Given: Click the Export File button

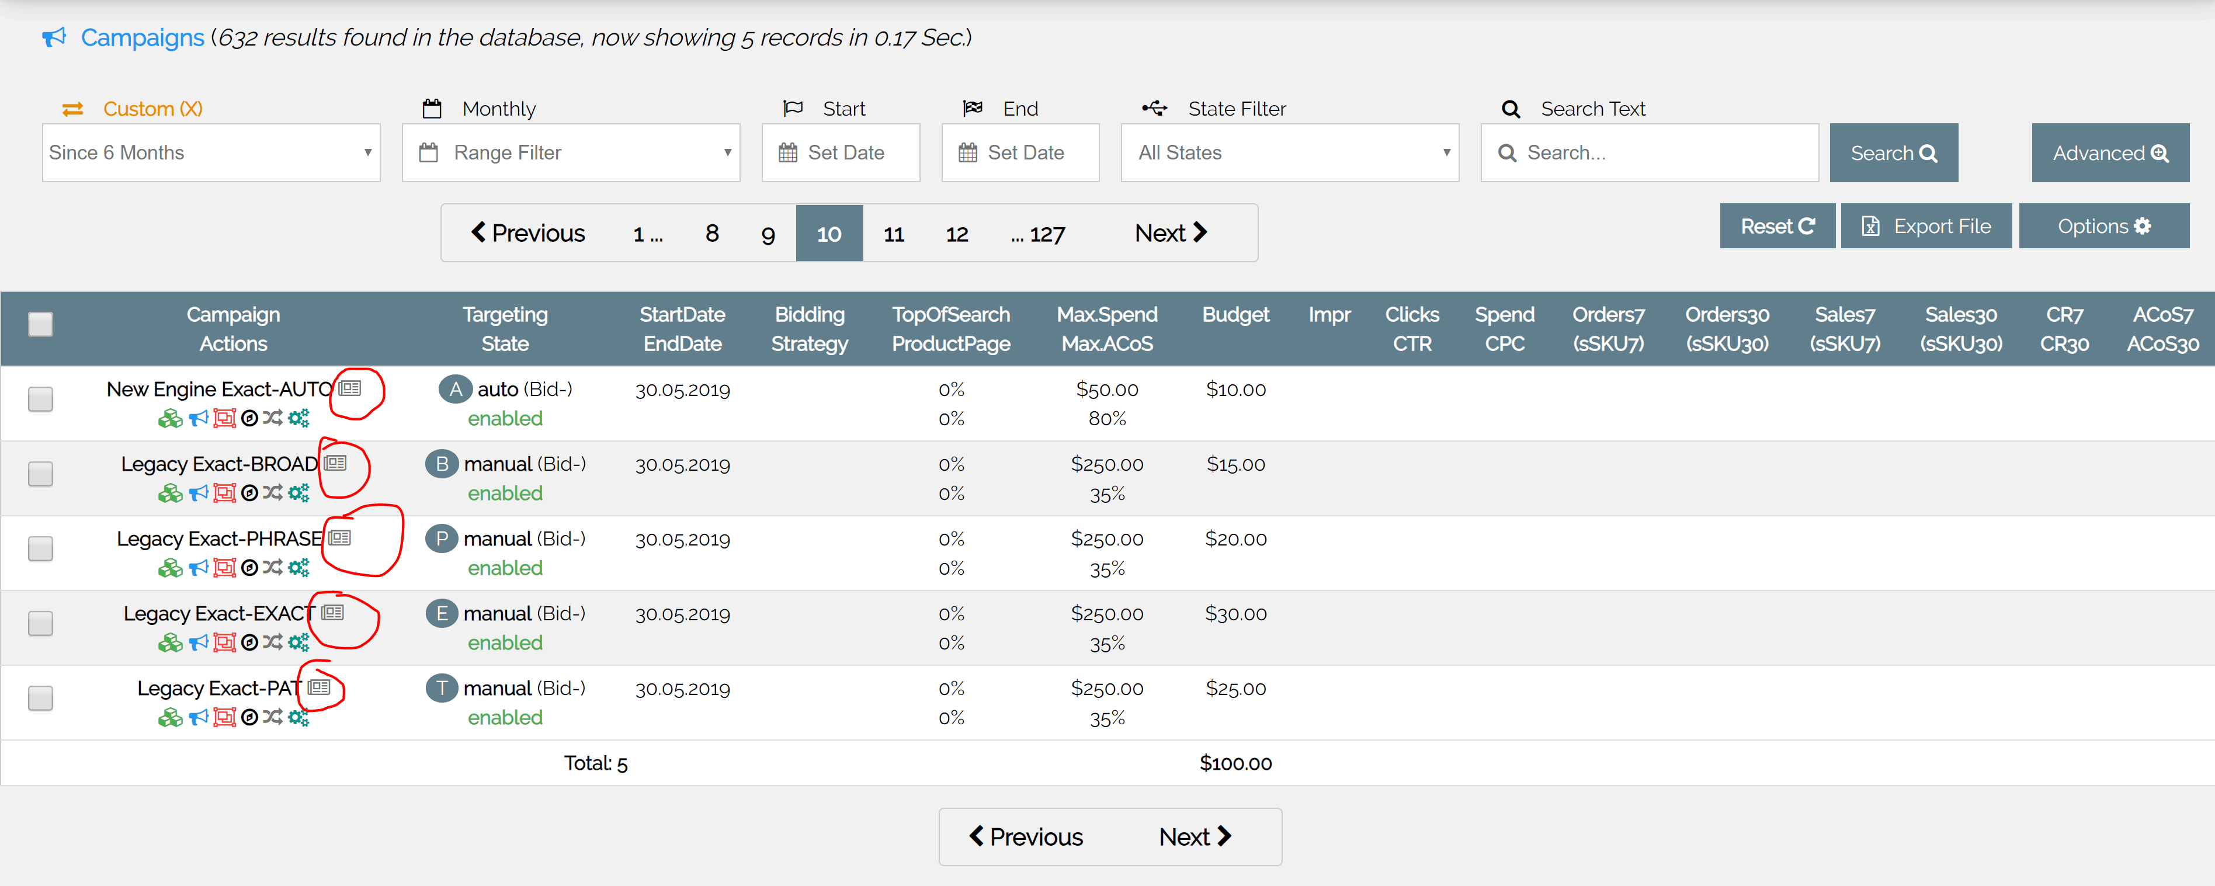Looking at the screenshot, I should [1926, 226].
